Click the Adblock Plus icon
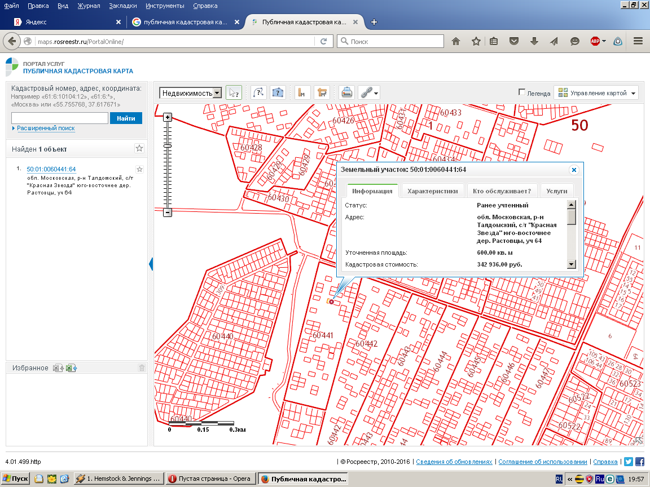Viewport: 650px width, 487px height. coord(595,41)
